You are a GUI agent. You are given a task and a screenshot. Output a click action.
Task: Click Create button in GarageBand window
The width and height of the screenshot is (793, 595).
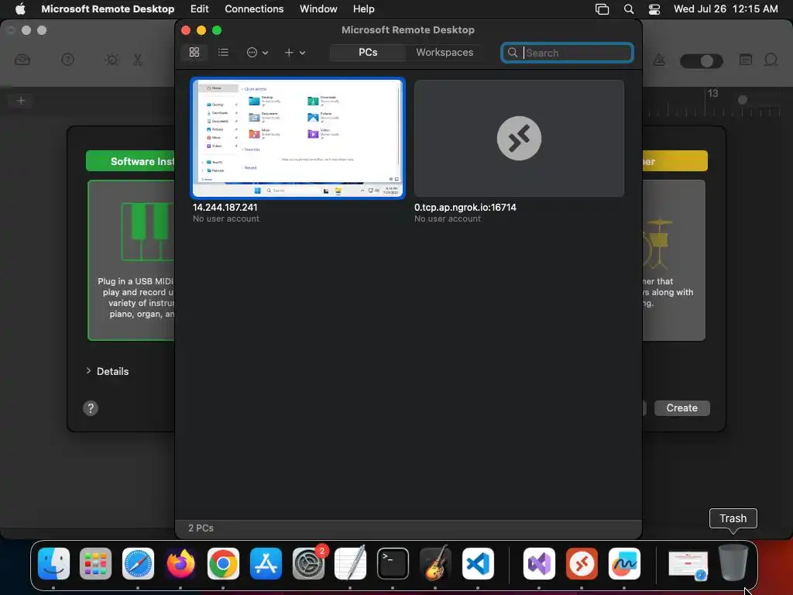click(x=681, y=408)
